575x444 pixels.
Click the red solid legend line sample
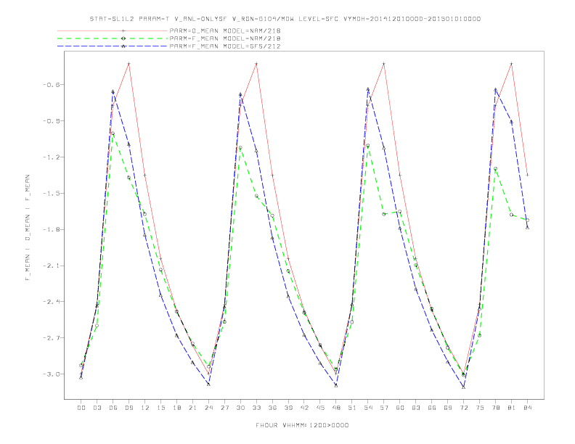[113, 30]
